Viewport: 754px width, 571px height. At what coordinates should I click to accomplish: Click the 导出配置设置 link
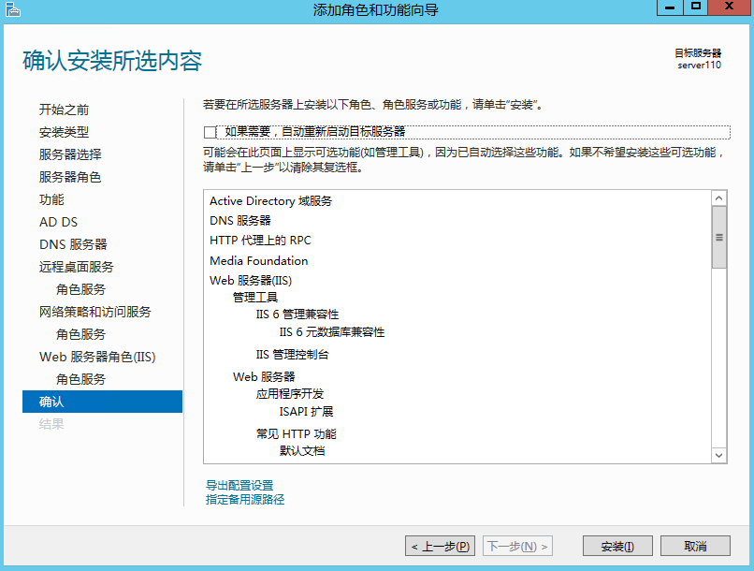[239, 485]
